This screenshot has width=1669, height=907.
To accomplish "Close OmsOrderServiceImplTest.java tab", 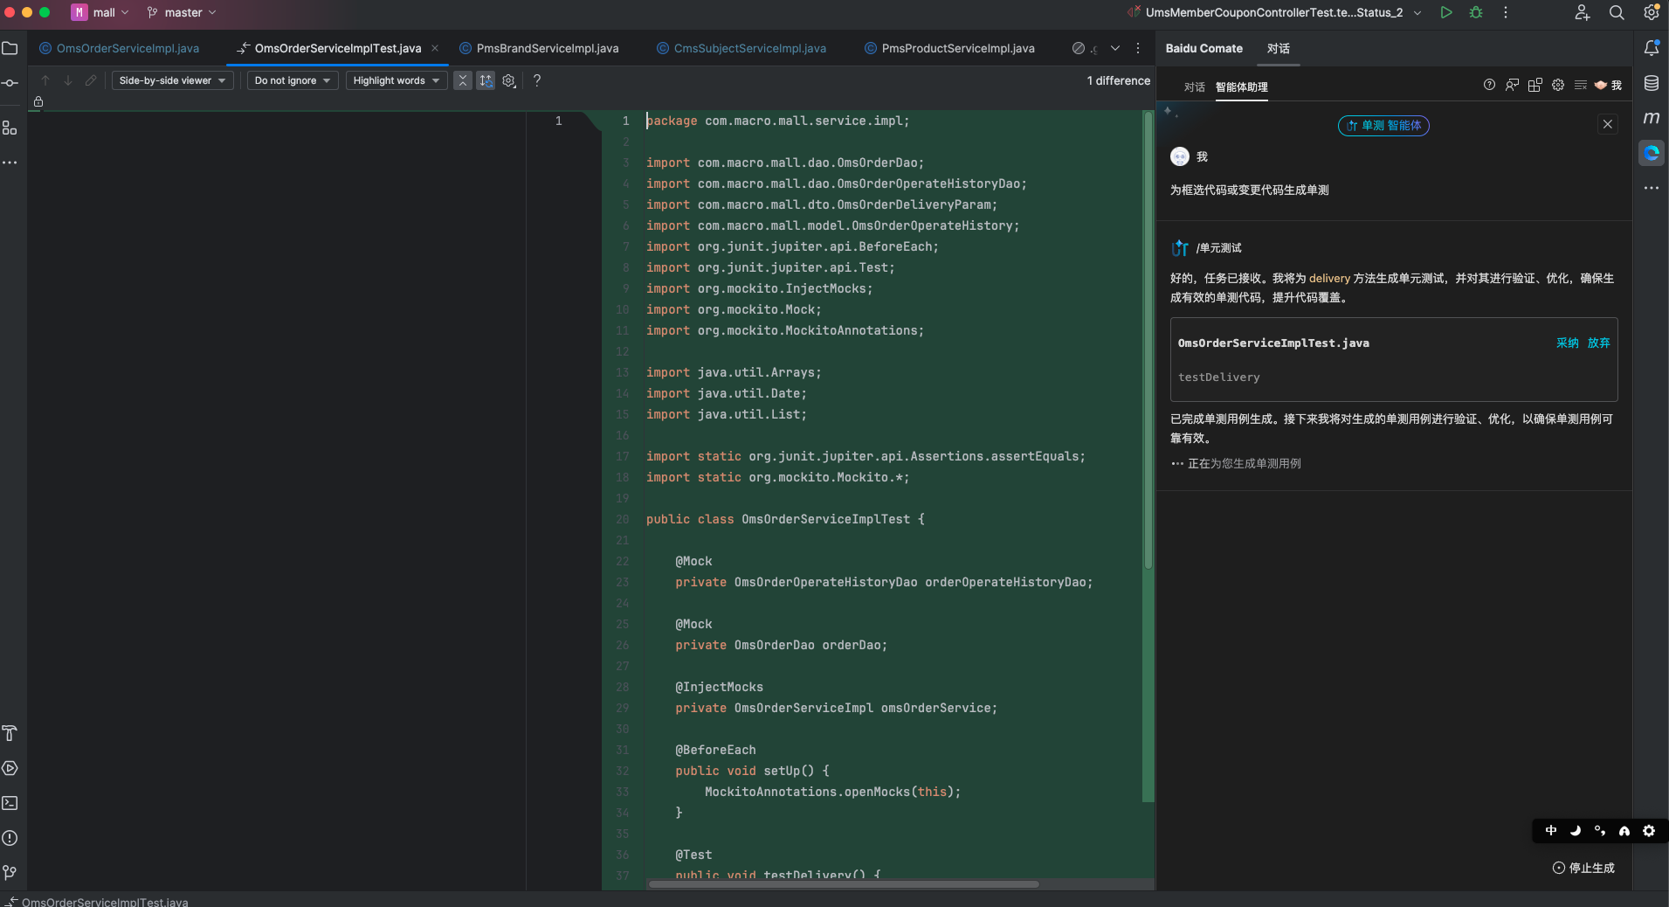I will [435, 48].
